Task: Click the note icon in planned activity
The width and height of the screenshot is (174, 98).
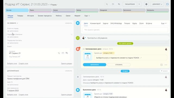Action: (x=161, y=65)
